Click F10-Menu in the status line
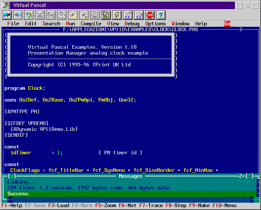The height and width of the screenshot is (210, 261). click(x=224, y=206)
